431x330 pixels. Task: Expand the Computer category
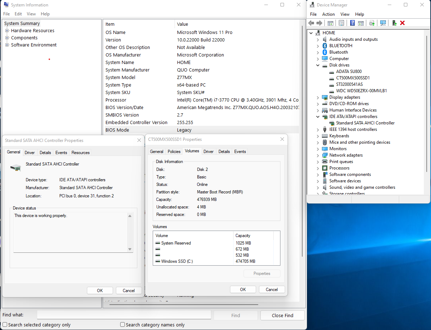318,59
